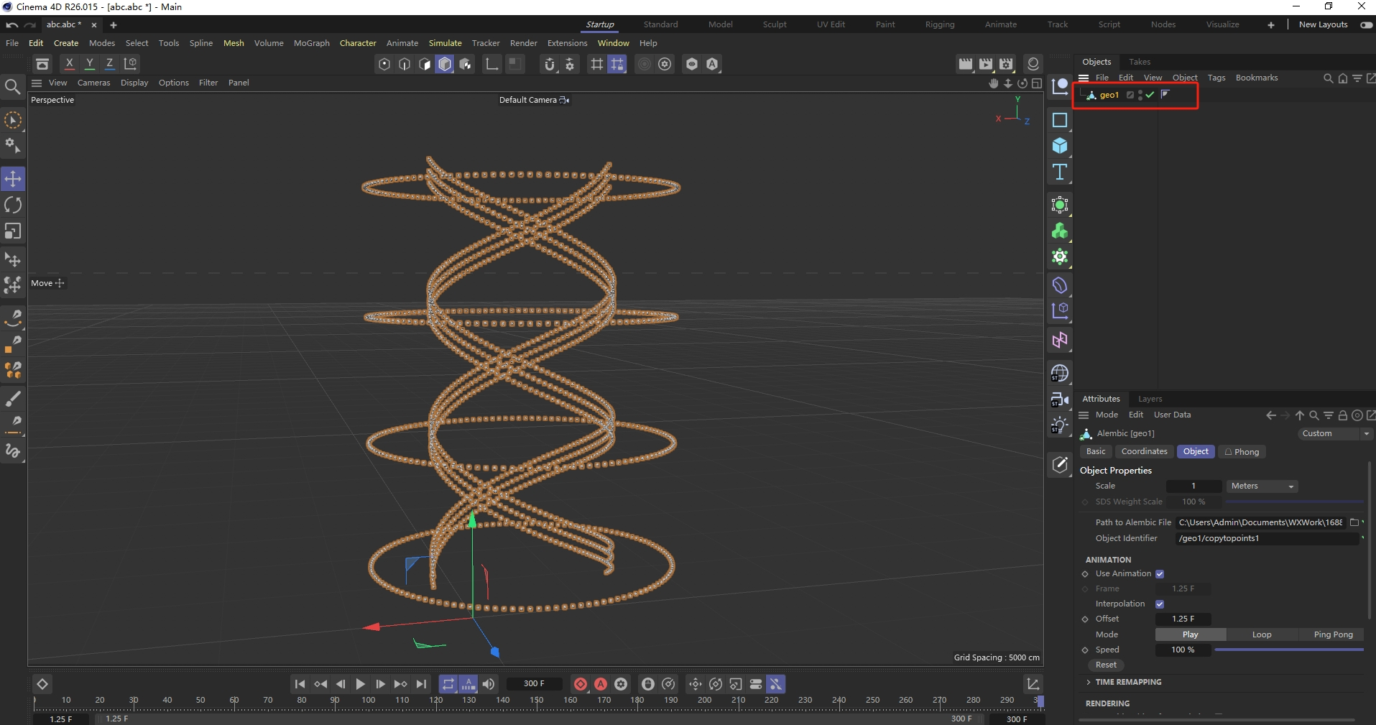Select the Rotate tool in left toolbar
This screenshot has height=725, width=1376.
[13, 205]
